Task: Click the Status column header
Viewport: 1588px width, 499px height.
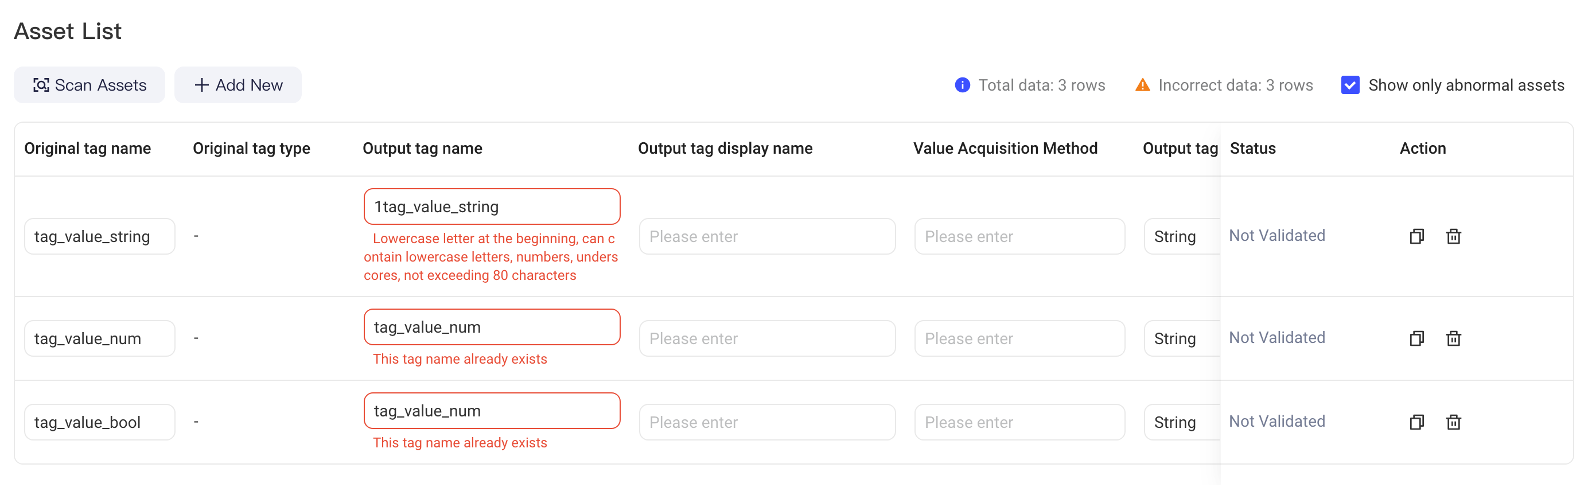Action: point(1252,149)
